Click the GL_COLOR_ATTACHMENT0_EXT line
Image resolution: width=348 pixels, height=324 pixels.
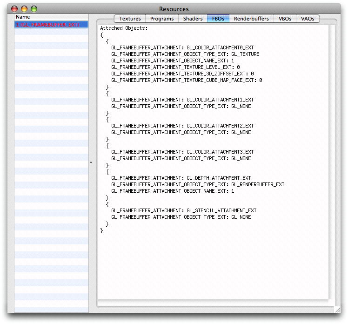[x=182, y=47]
